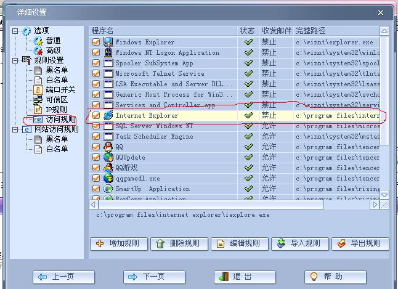The height and width of the screenshot is (289, 398).
Task: Go to previous page with 上一页
Action: (63, 277)
